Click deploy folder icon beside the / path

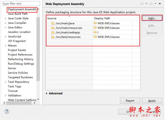click(x=95, y=32)
